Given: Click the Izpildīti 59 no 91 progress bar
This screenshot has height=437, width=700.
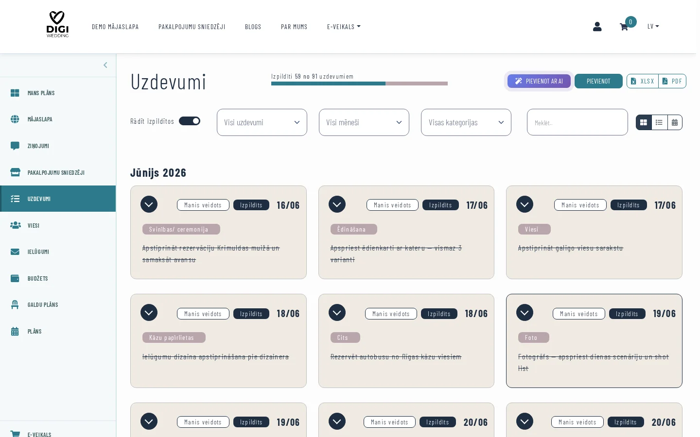Looking at the screenshot, I should pos(359,84).
